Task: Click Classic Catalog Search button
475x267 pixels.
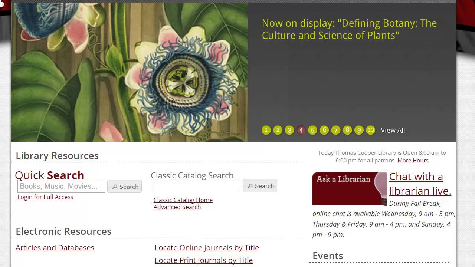Action: pos(260,186)
